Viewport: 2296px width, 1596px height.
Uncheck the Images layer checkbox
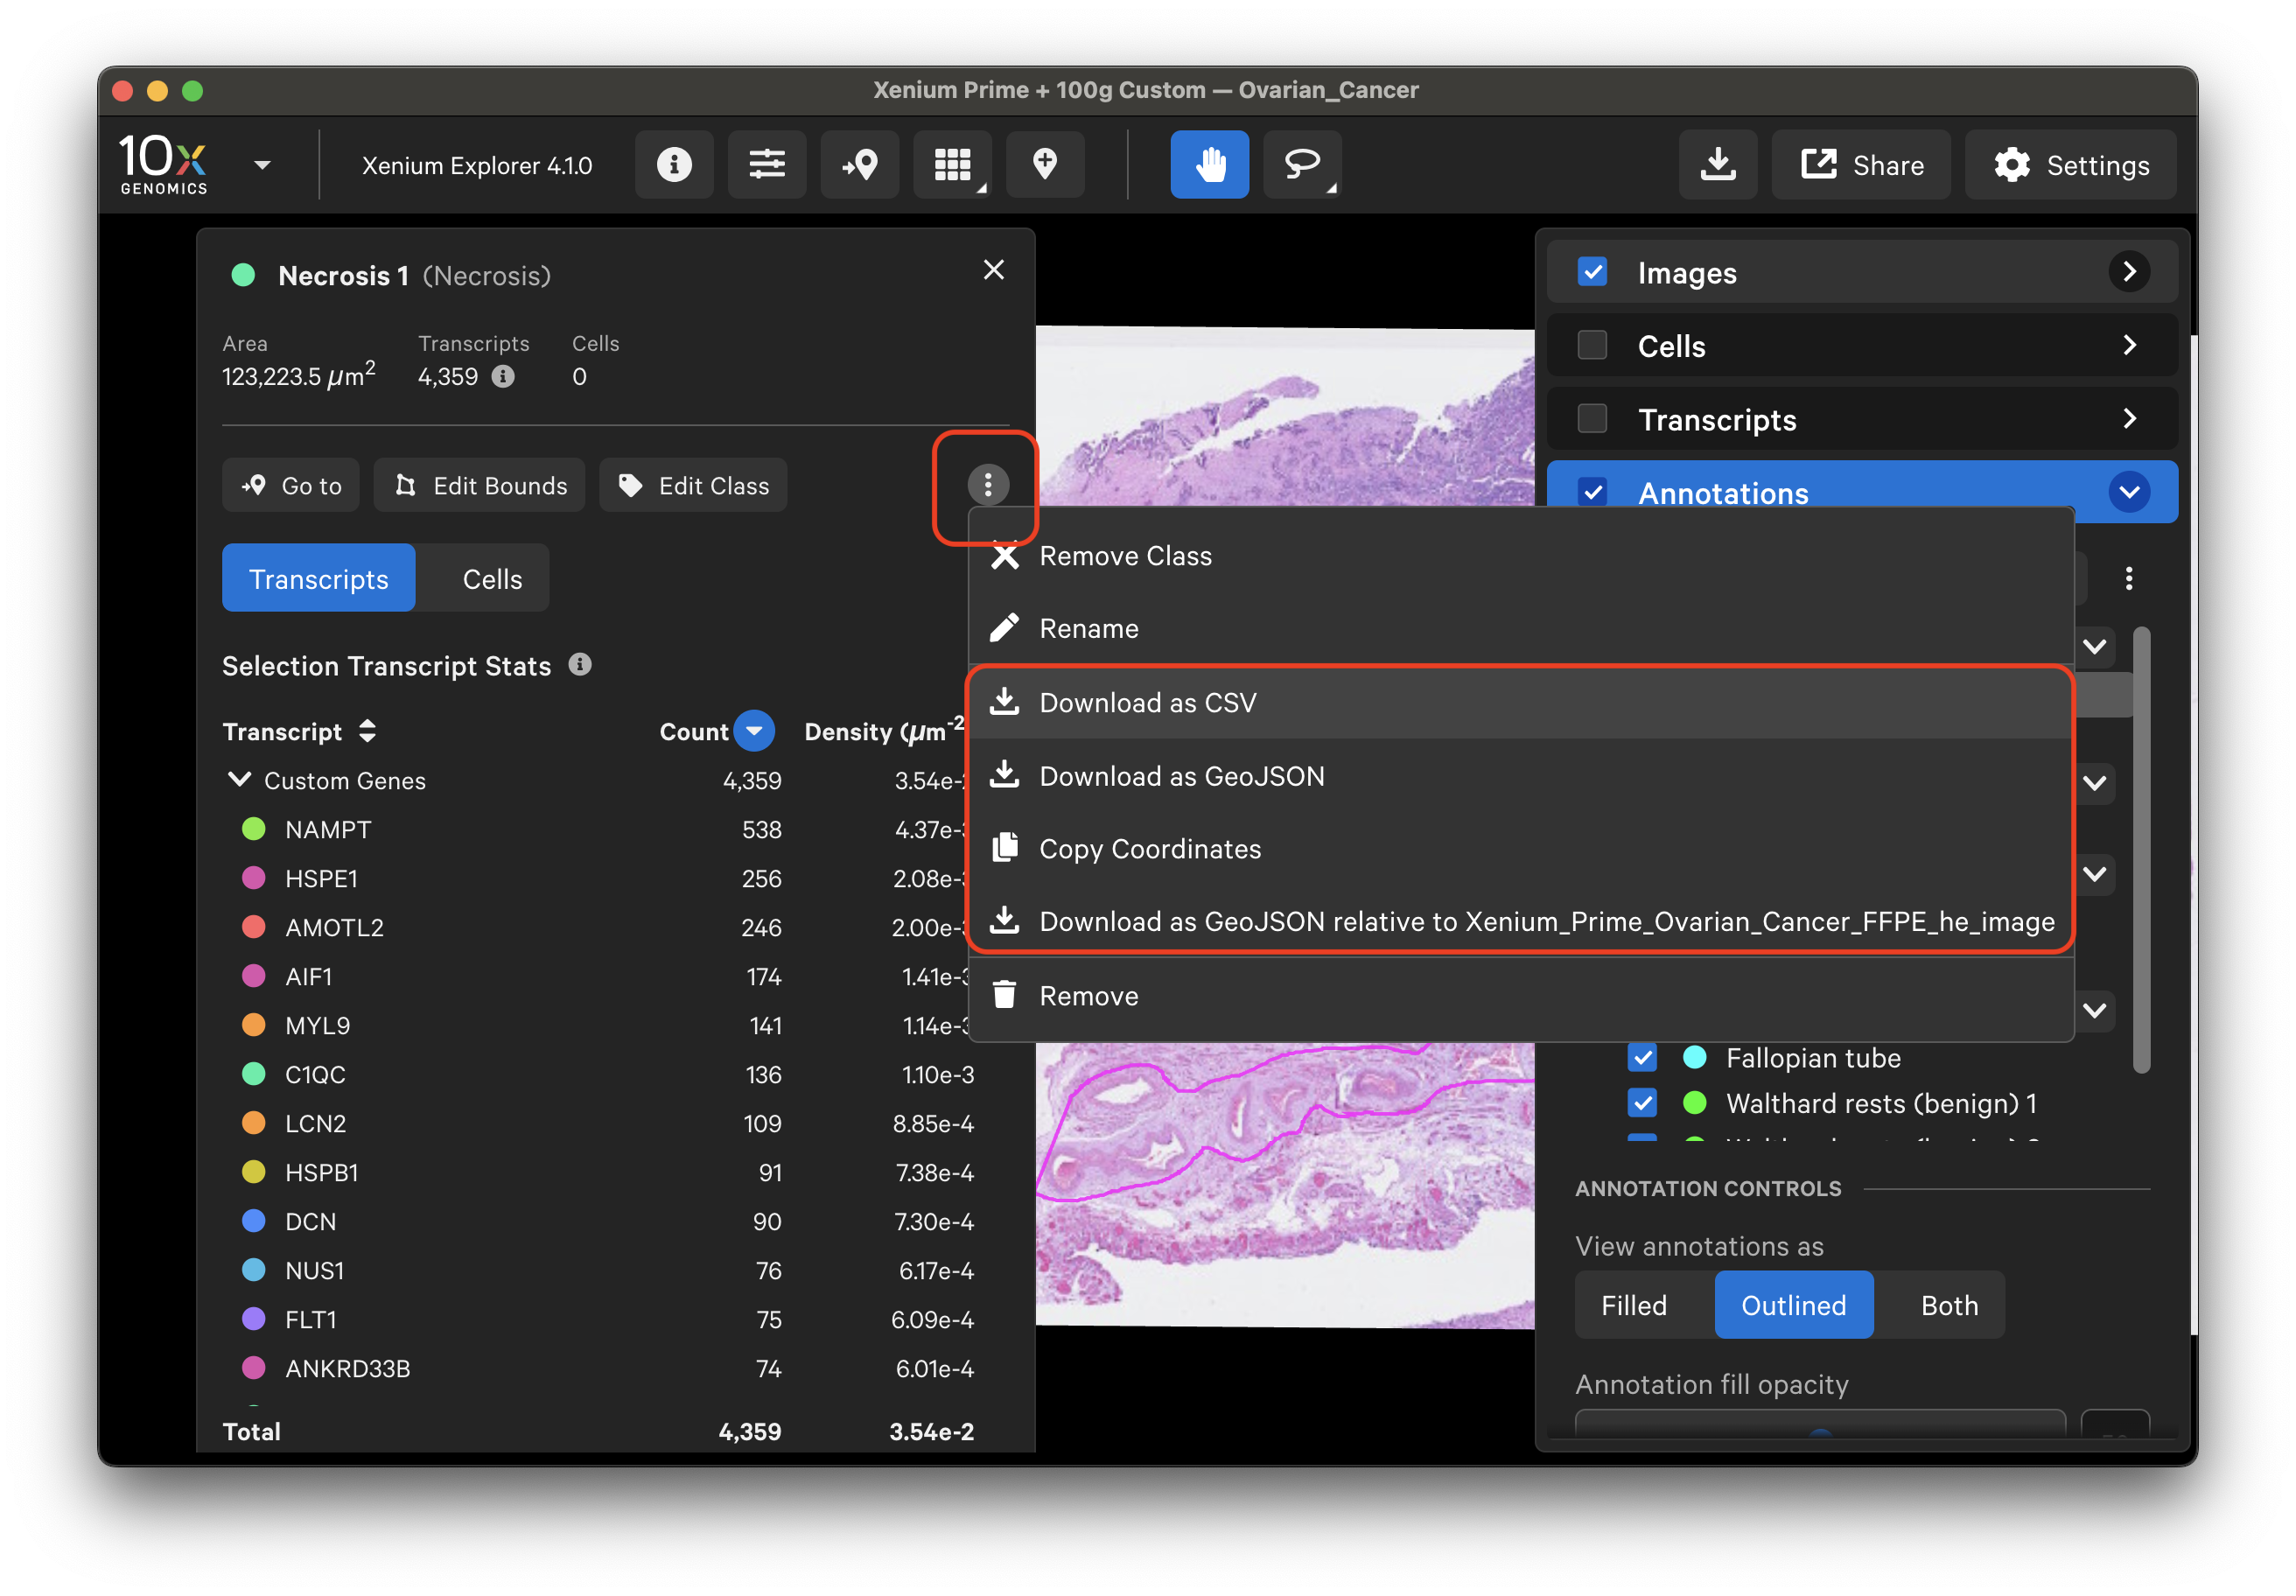coord(1592,272)
